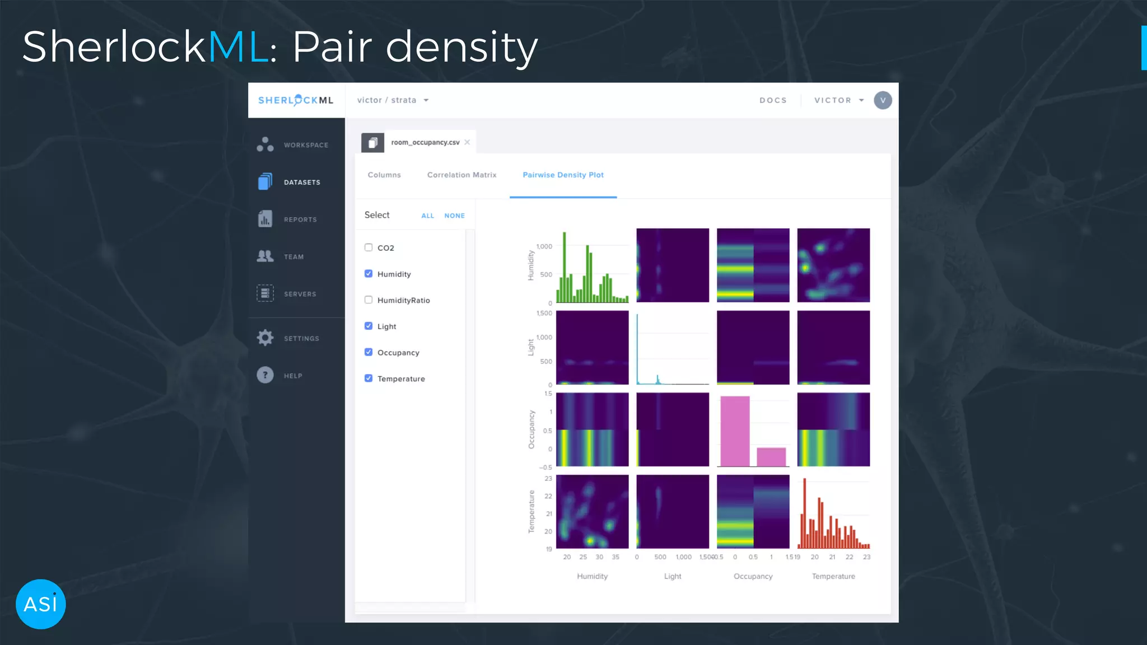Open the Help question mark icon

click(265, 375)
